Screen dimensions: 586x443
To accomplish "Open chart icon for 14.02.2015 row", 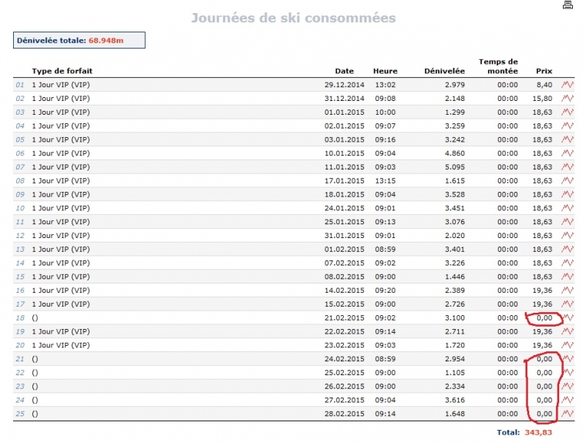I will [567, 290].
